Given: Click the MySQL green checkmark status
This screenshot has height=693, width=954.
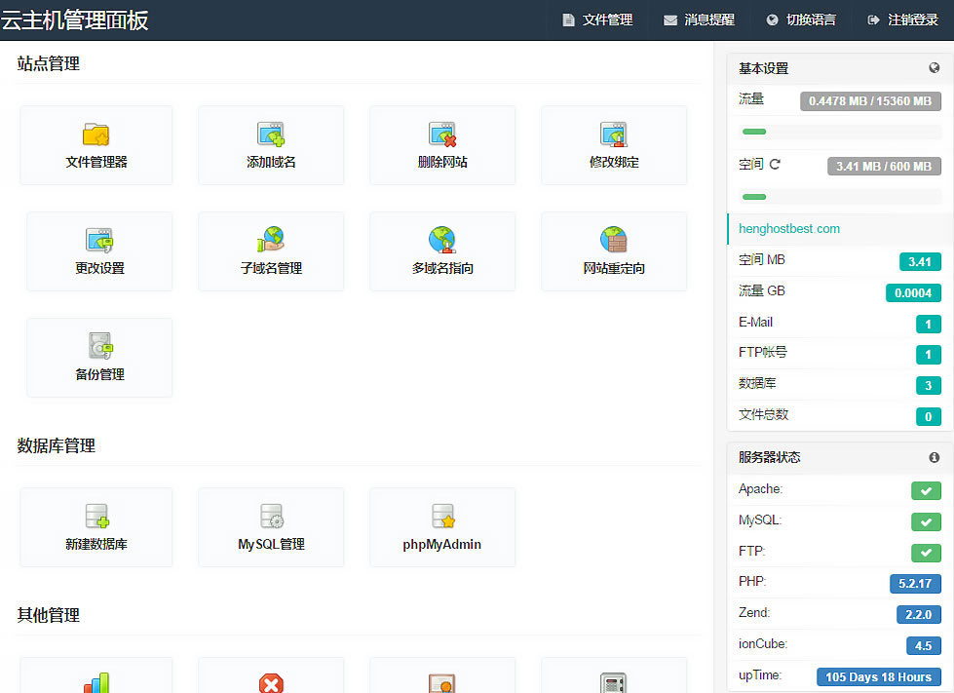Looking at the screenshot, I should click(x=926, y=521).
